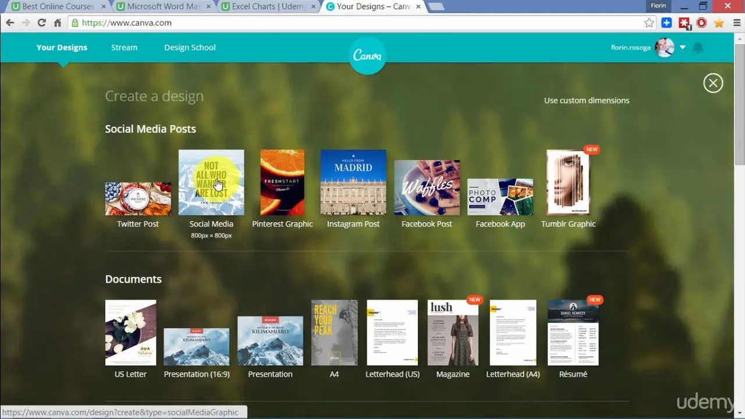Select the Facebook Post Waffles thumbnail
The height and width of the screenshot is (419, 745).
tap(427, 188)
